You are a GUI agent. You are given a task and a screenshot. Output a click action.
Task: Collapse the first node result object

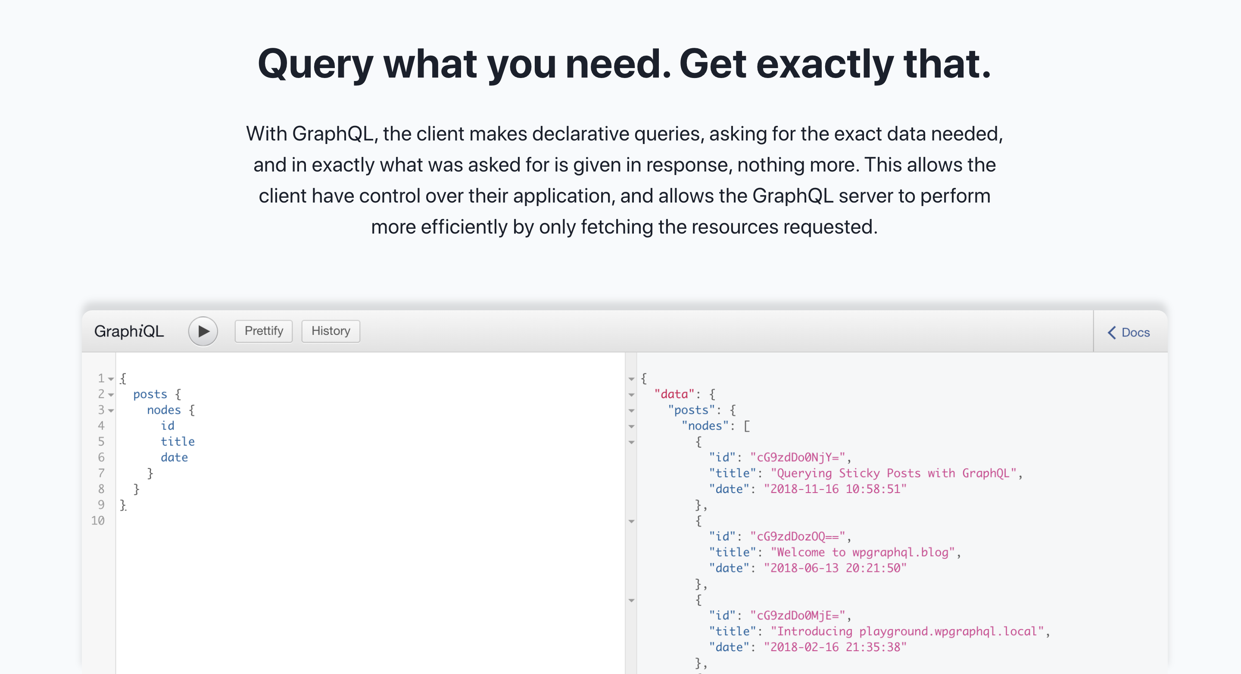tap(632, 442)
